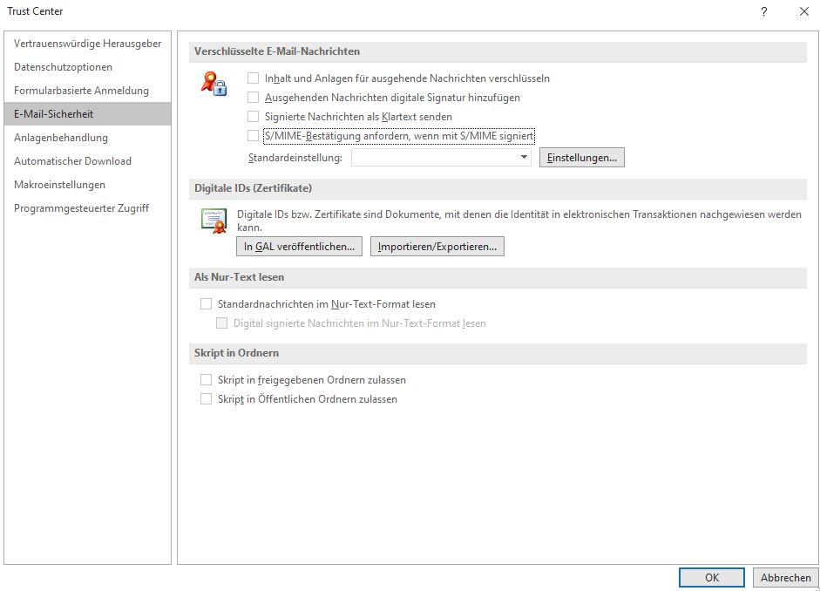Click the encrypted email ribbon-and-lock icon
820x591 pixels.
[213, 84]
